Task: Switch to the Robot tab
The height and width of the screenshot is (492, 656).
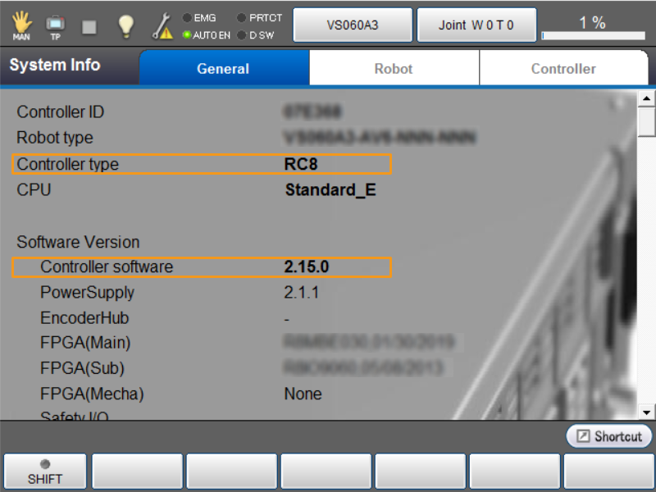Action: (394, 68)
